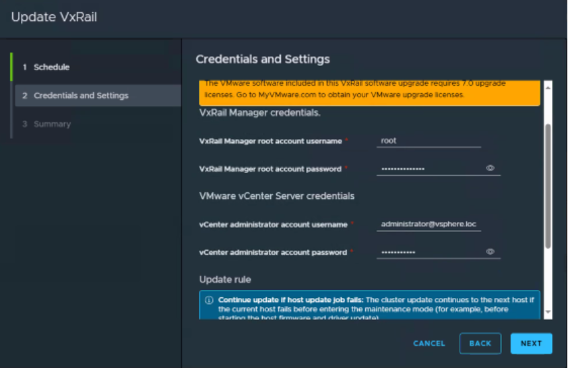Reveal the vCenter administrator password
The image size is (568, 368).
point(490,252)
